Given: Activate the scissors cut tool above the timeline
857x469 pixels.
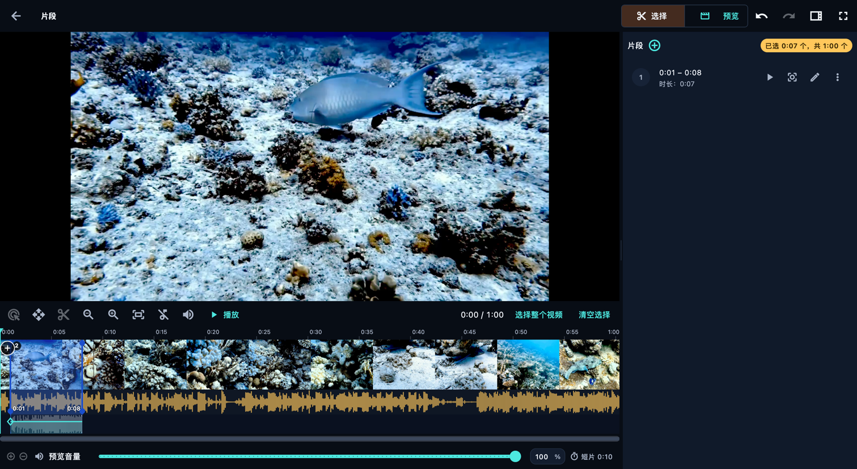Looking at the screenshot, I should [63, 315].
